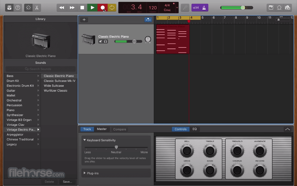This screenshot has height=186, width=297.
Task: Toggle the Catch playhead button
Action: pos(148,20)
